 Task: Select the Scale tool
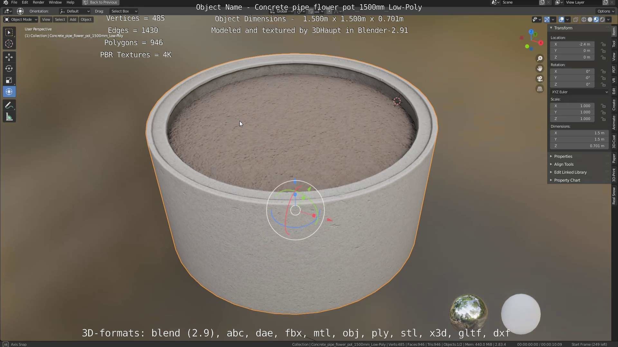pos(9,80)
